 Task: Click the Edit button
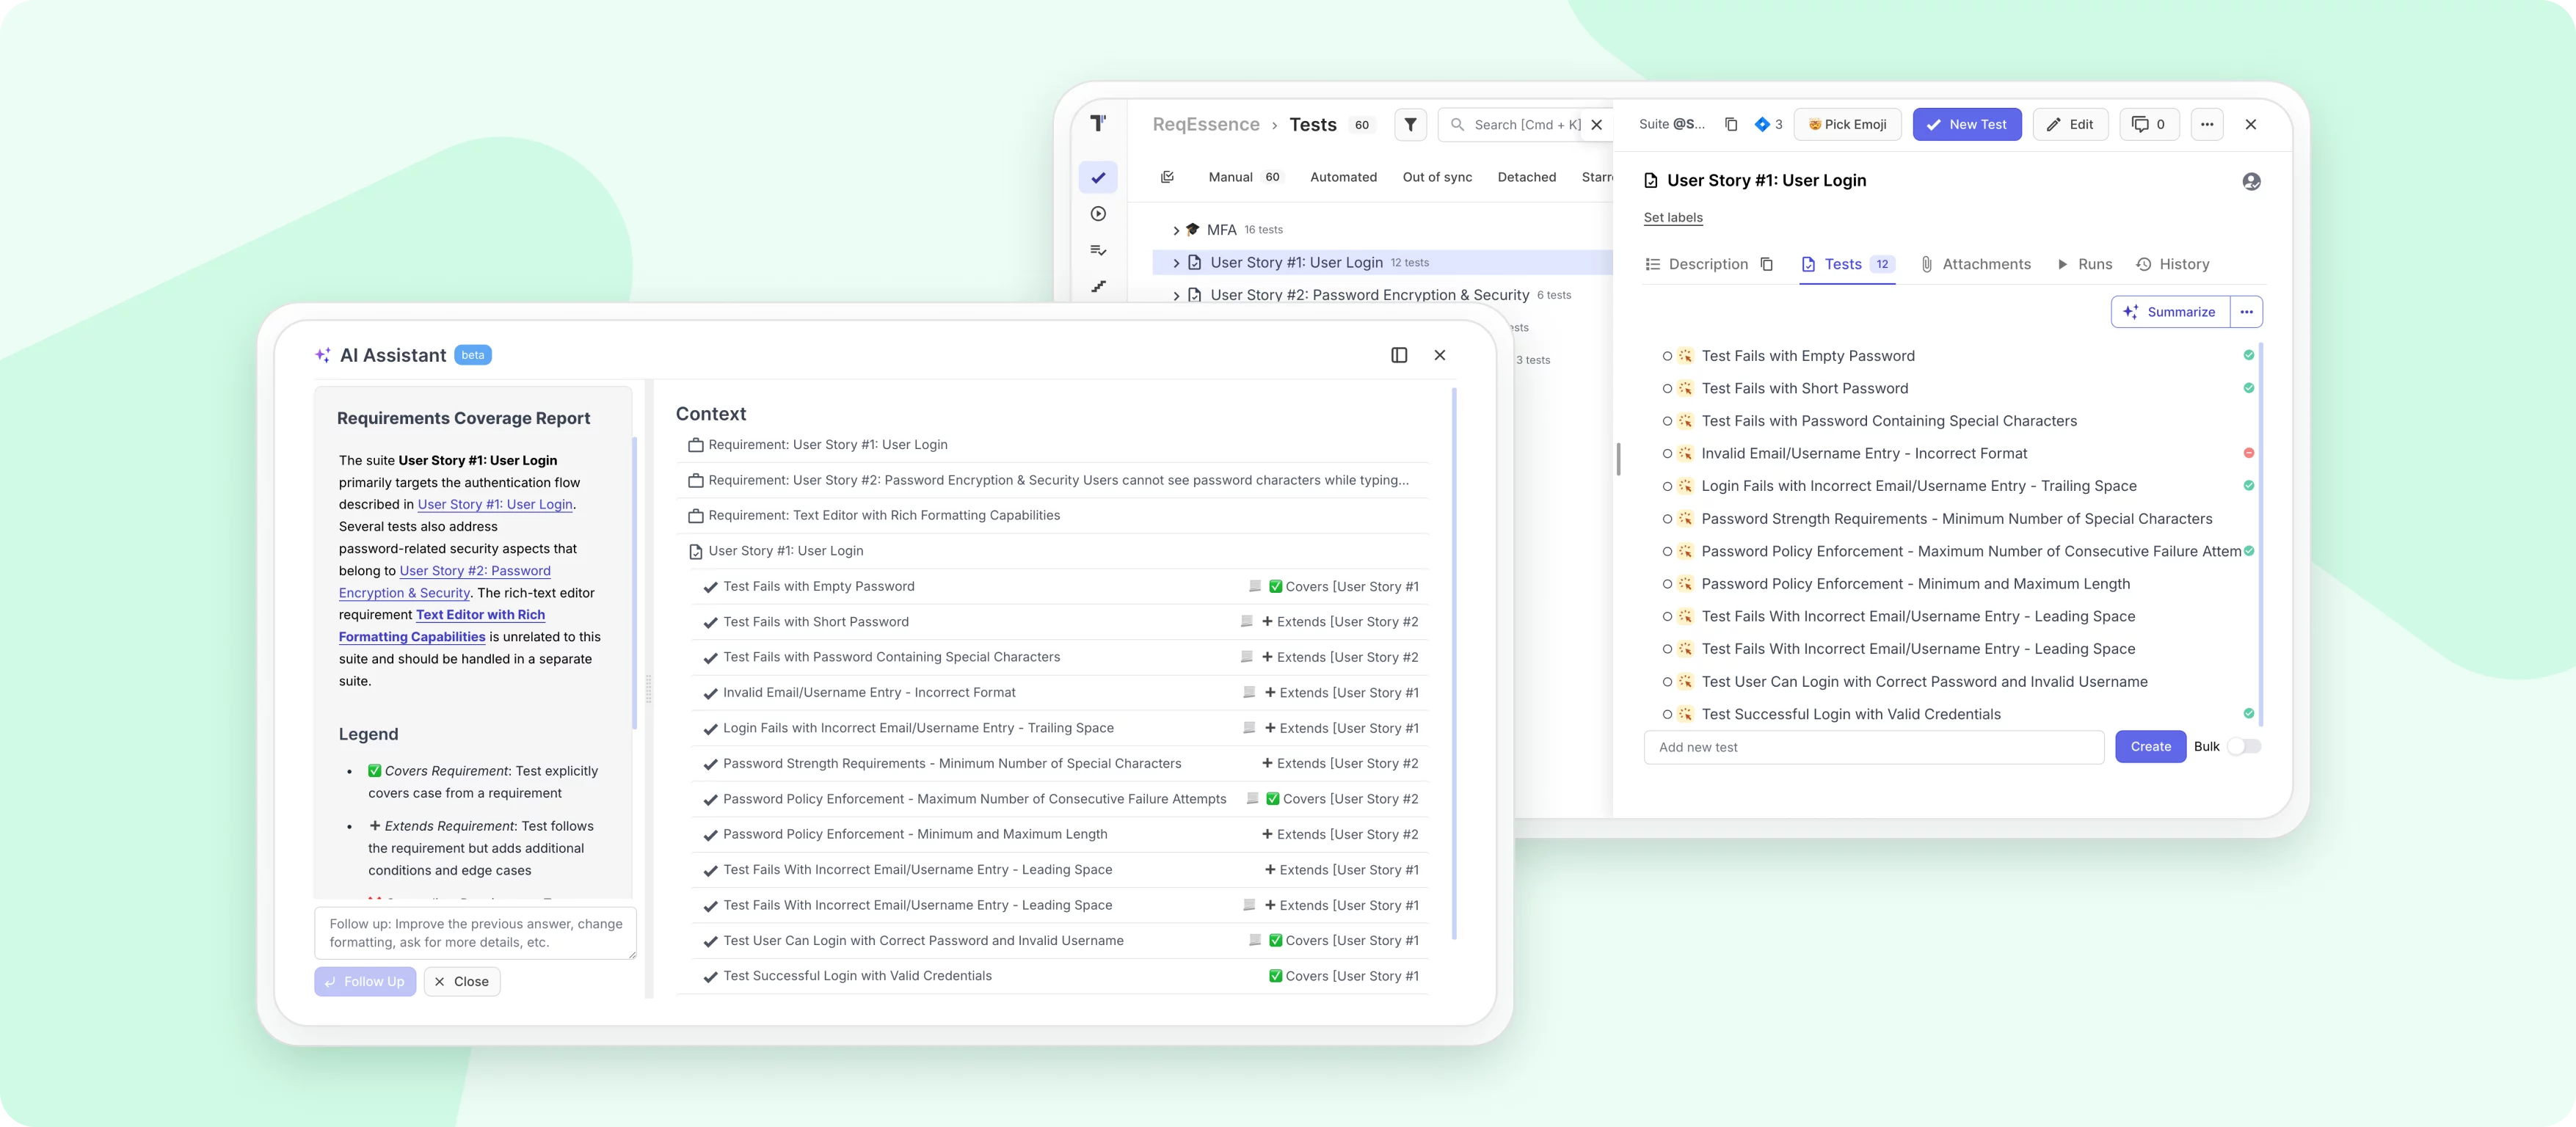pyautogui.click(x=2070, y=124)
